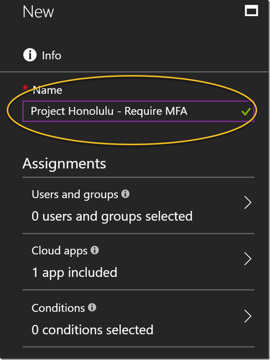Image resolution: width=270 pixels, height=360 pixels.
Task: Select the Conditions heading
Action: [x=58, y=308]
